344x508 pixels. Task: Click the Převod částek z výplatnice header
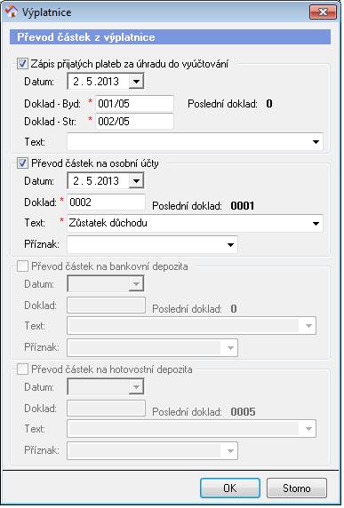pos(170,37)
